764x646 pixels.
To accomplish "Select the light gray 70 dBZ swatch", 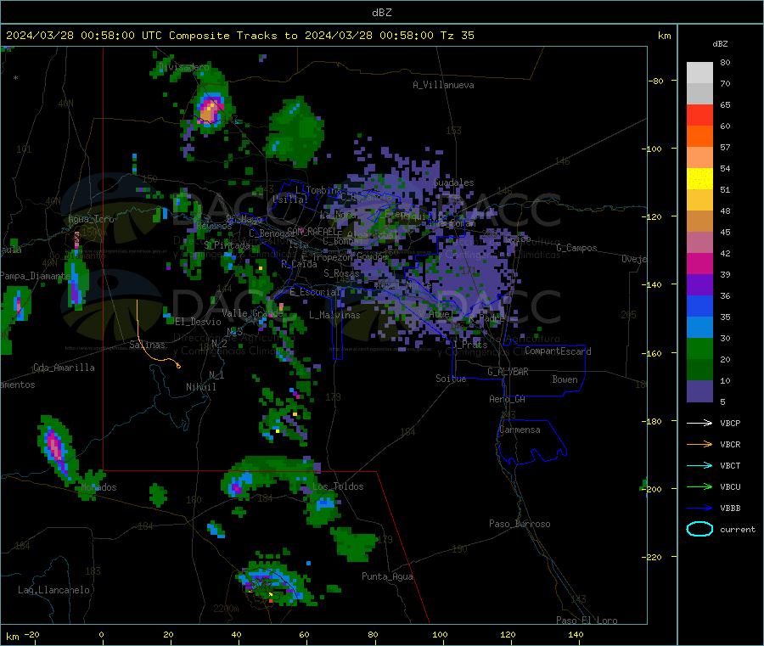I will 699,73.
